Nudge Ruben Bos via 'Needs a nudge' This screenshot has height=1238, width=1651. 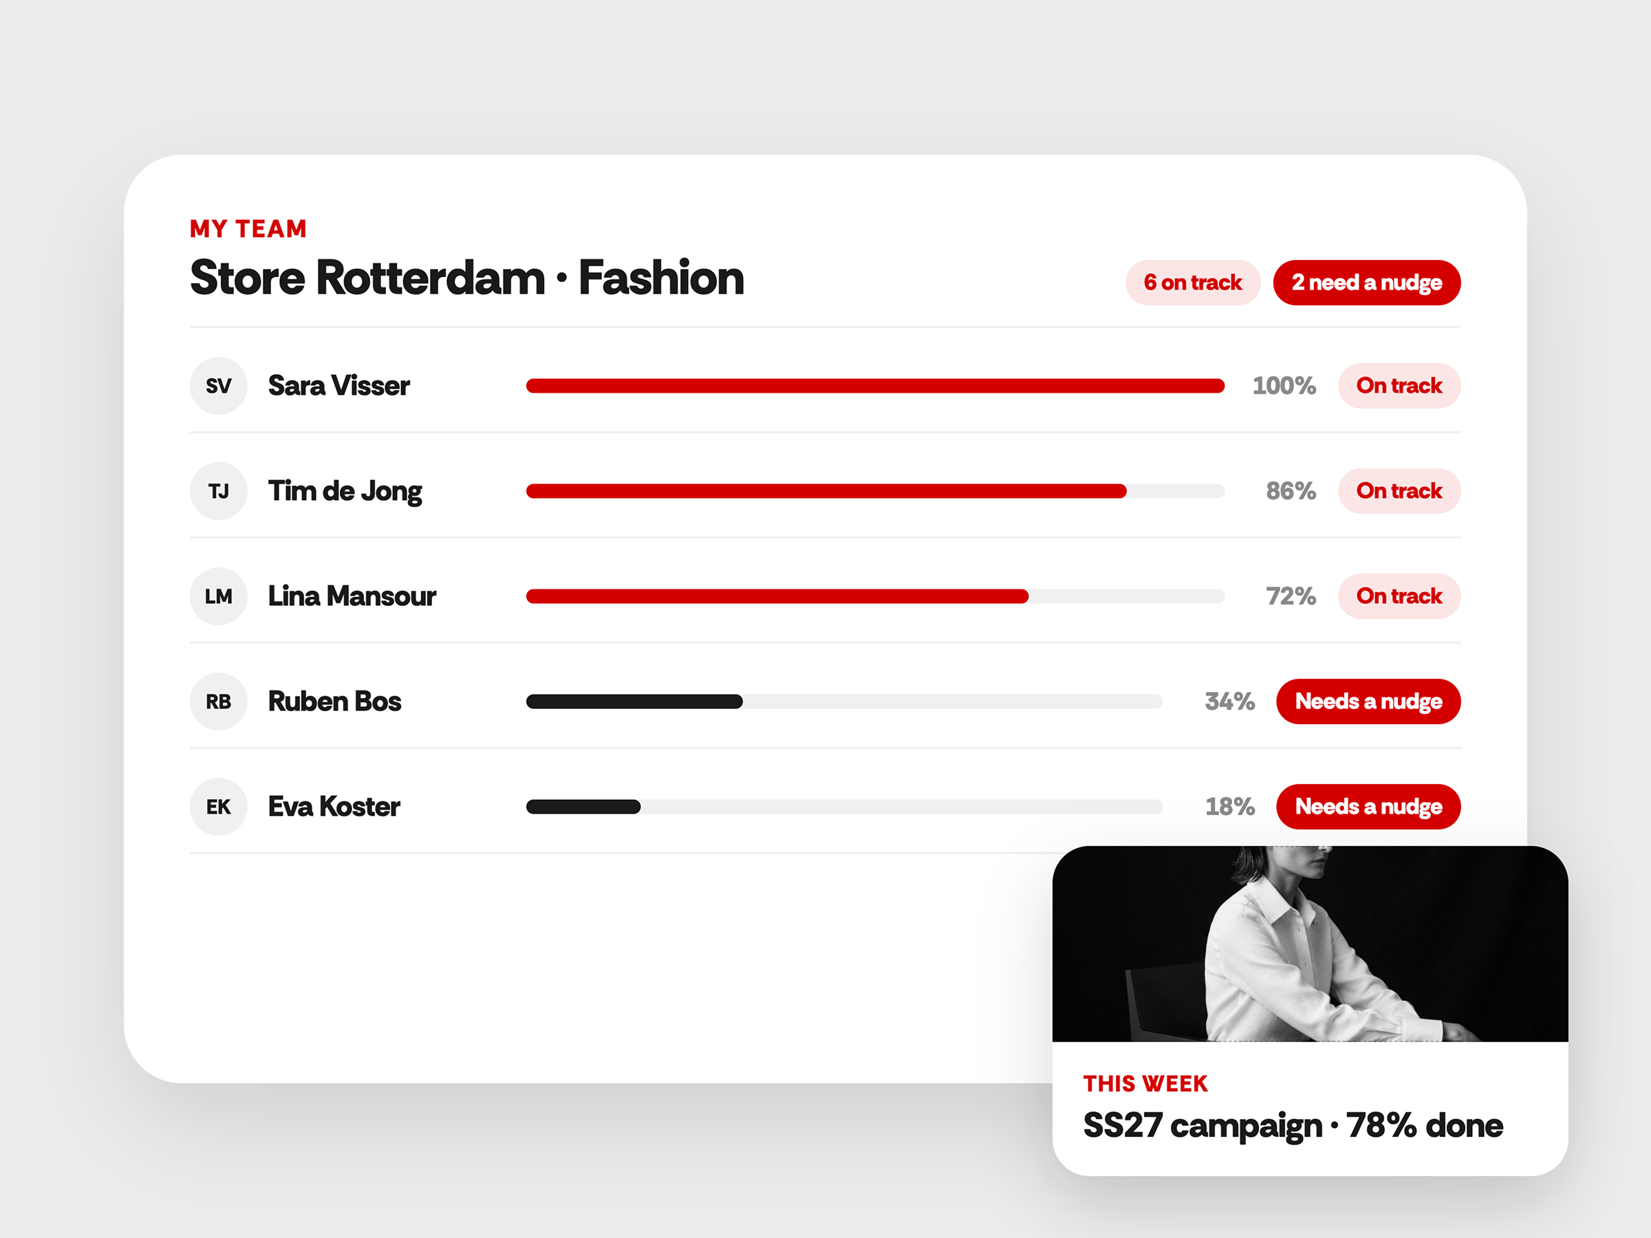[1368, 702]
